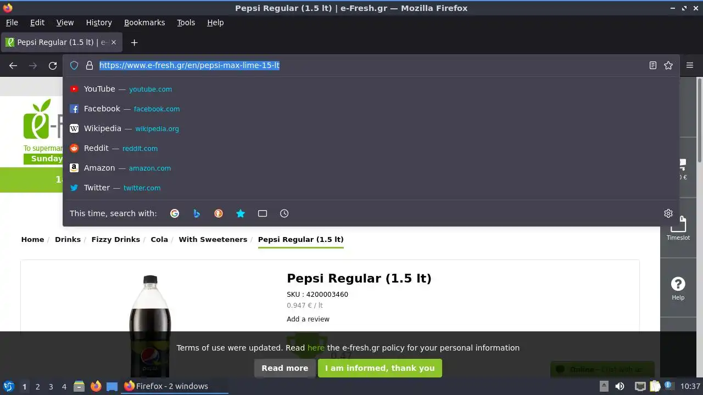Toggle reader view icon in address bar
Viewport: 703px width, 395px height.
coord(653,65)
